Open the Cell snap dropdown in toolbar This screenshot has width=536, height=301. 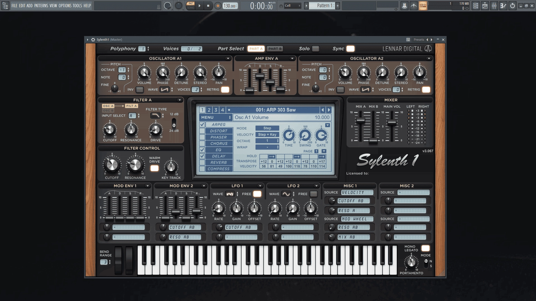click(293, 6)
